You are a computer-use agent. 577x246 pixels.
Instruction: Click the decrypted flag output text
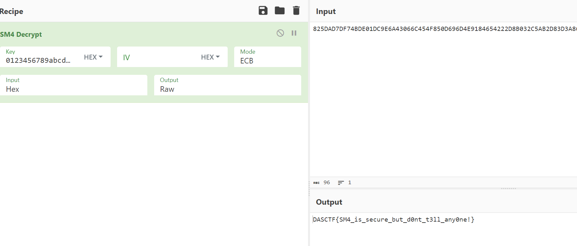[394, 220]
